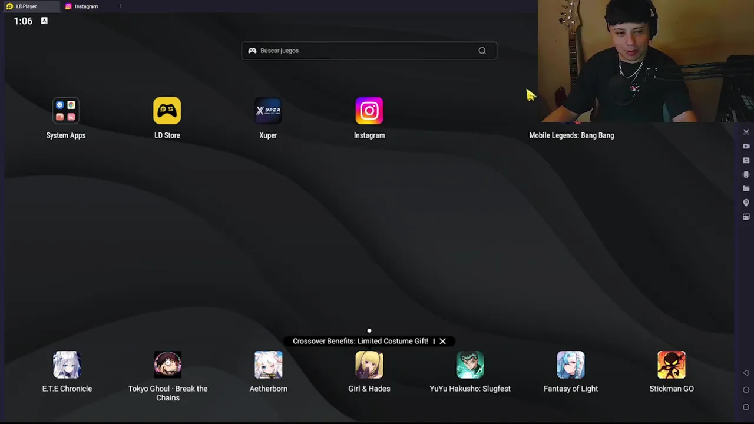
Task: Open the Stickman GO game icon
Action: tap(672, 365)
